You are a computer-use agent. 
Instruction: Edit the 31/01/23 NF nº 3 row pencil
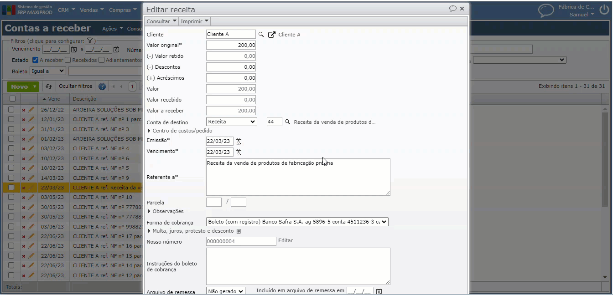pyautogui.click(x=31, y=129)
